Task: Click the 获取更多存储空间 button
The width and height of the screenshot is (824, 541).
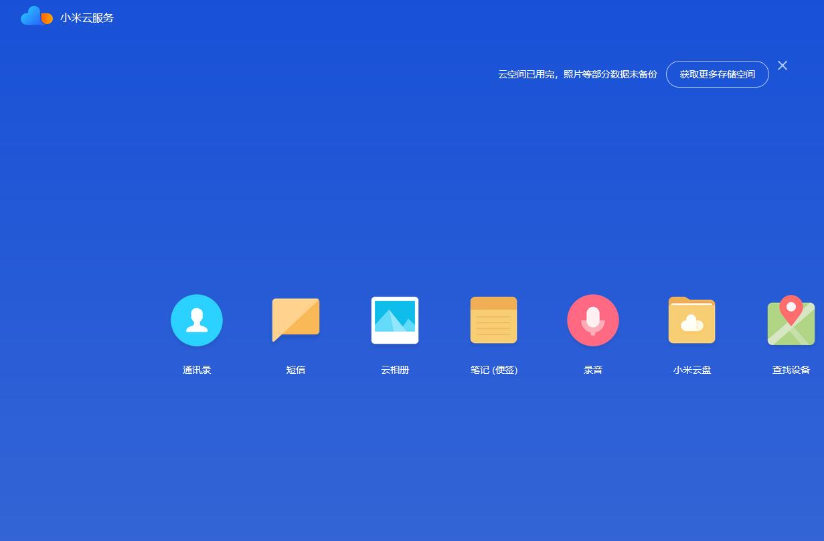Action: point(718,74)
